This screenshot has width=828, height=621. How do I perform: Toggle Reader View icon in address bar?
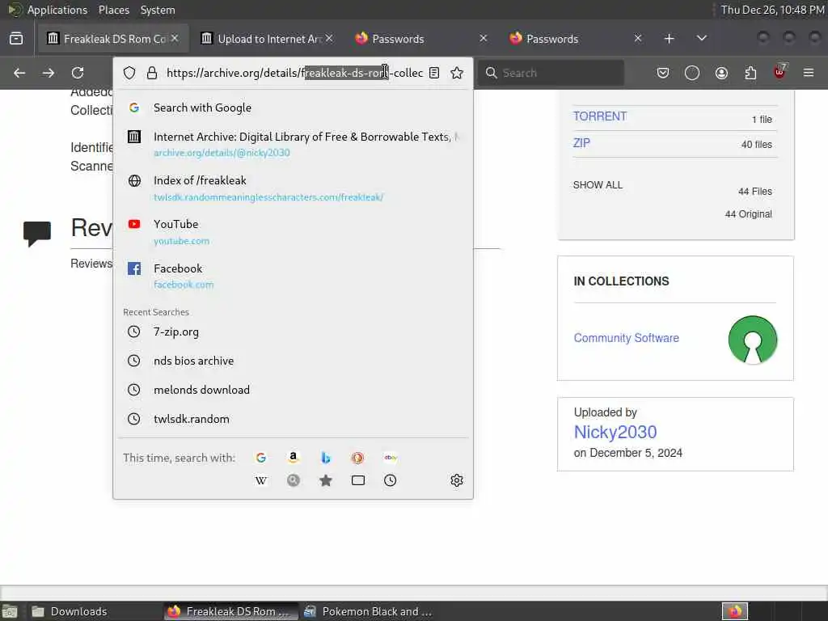(434, 73)
